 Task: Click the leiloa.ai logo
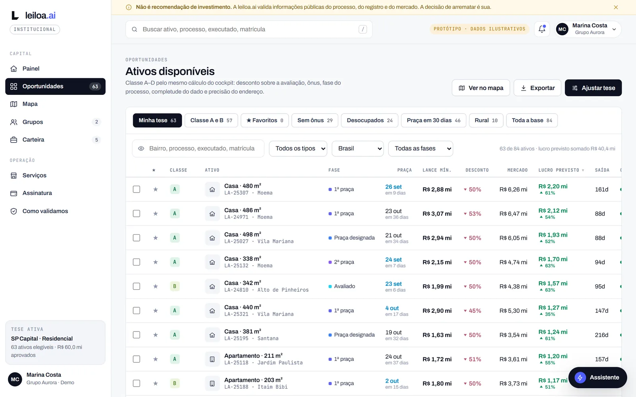click(33, 15)
